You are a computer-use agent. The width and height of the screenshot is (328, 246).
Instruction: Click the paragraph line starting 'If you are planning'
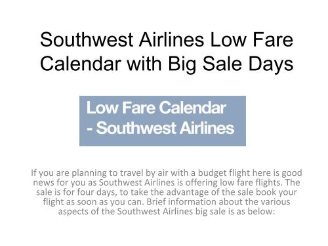(167, 173)
